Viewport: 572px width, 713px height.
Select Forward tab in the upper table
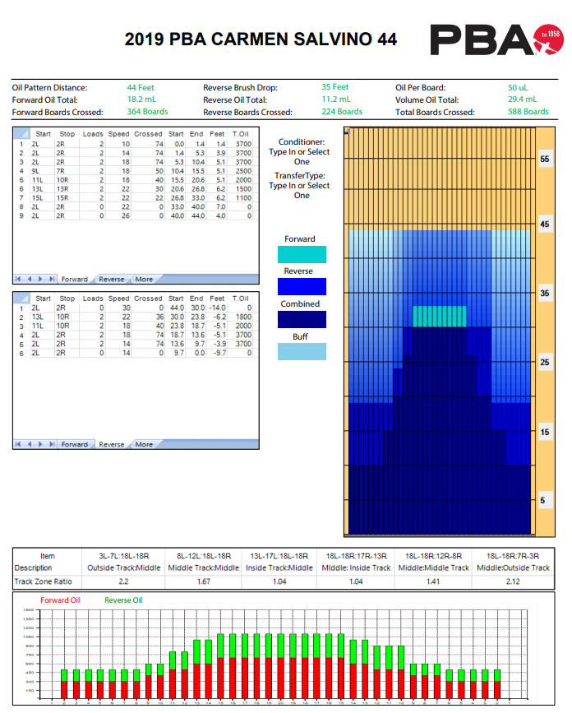[x=75, y=280]
